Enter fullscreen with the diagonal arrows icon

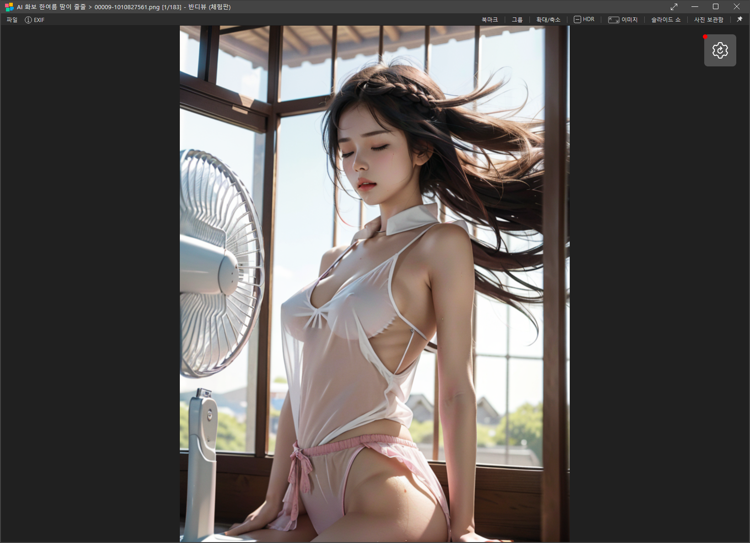[x=674, y=7]
